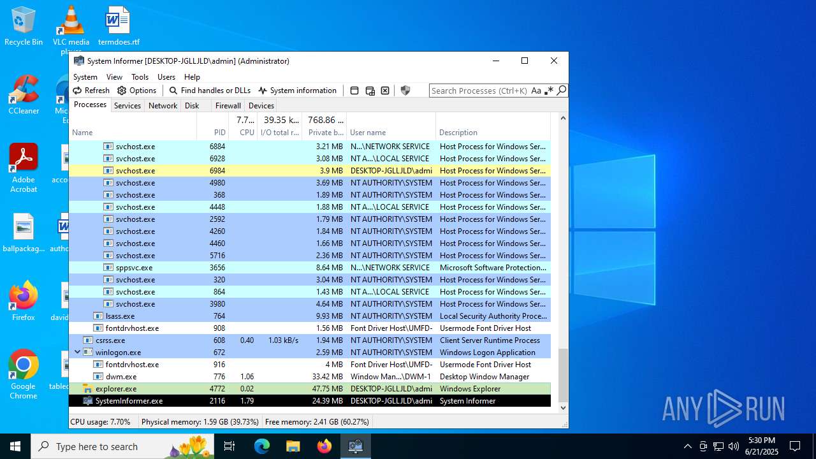Open Task View on the taskbar
Image resolution: width=816 pixels, height=459 pixels.
pyautogui.click(x=230, y=446)
